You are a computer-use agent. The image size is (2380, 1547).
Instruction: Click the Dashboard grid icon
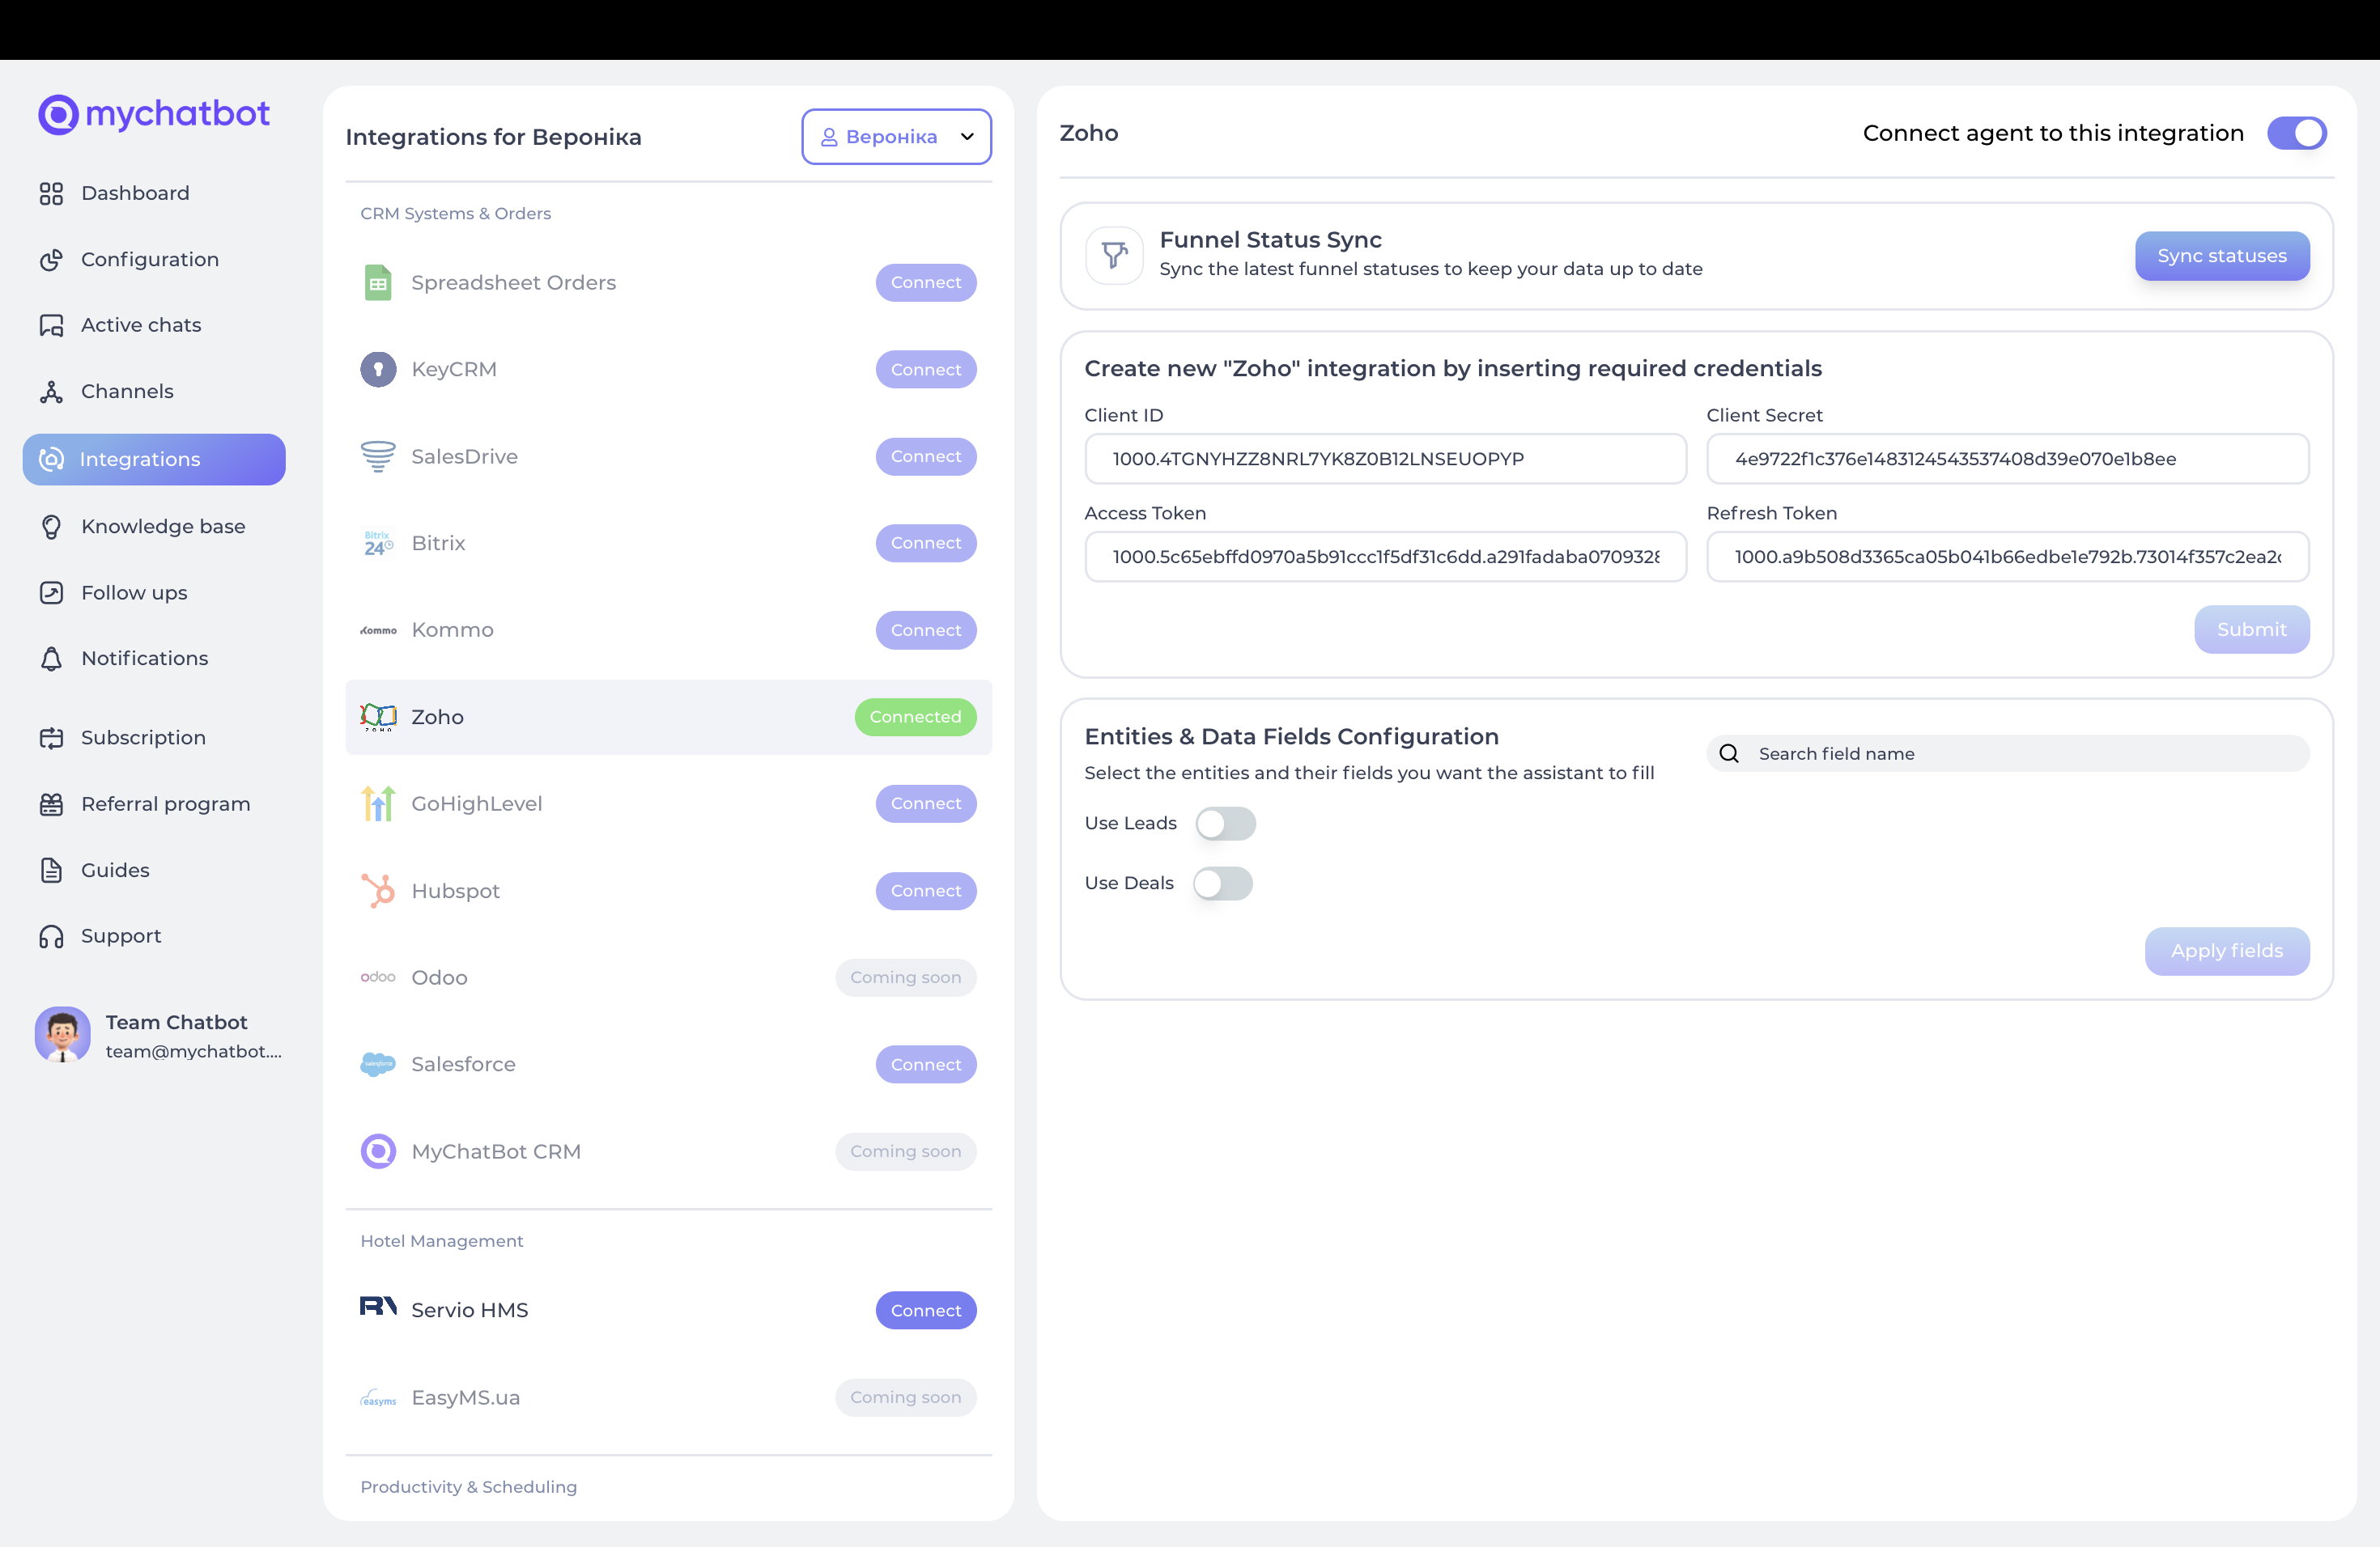[51, 194]
